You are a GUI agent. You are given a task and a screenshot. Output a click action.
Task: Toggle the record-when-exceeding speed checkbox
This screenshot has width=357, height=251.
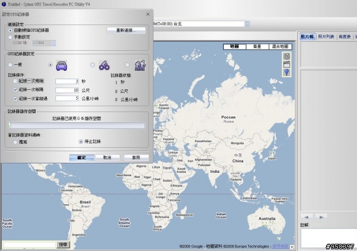pyautogui.click(x=15, y=99)
